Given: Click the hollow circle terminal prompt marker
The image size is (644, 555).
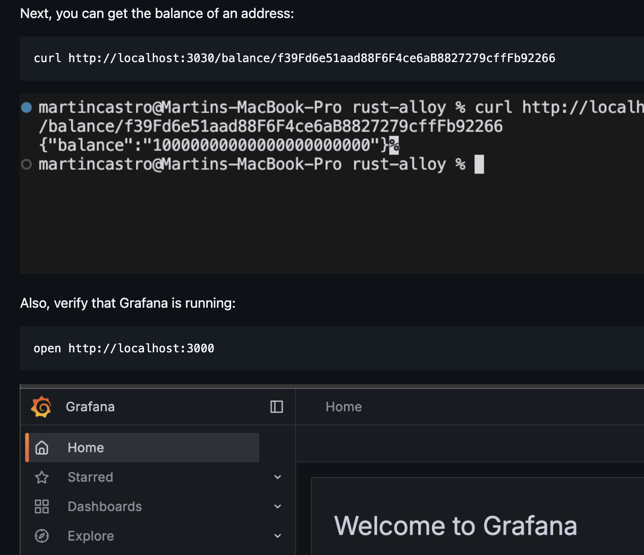Looking at the screenshot, I should 27,164.
